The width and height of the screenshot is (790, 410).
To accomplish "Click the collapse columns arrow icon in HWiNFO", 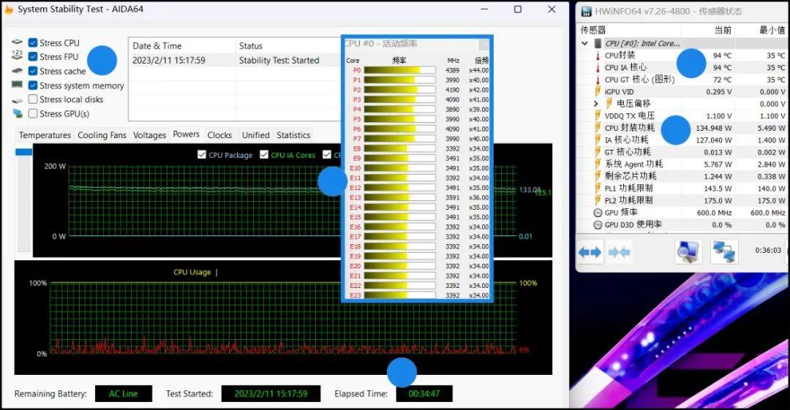I will click(619, 252).
